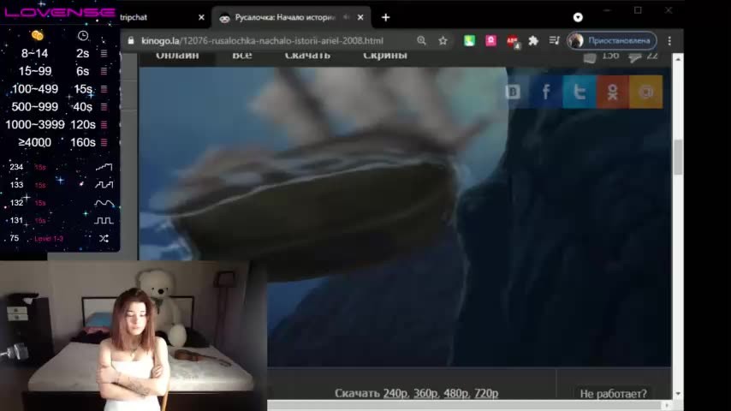Click the Lovense clock duration icon
This screenshot has width=731, height=411.
83,35
